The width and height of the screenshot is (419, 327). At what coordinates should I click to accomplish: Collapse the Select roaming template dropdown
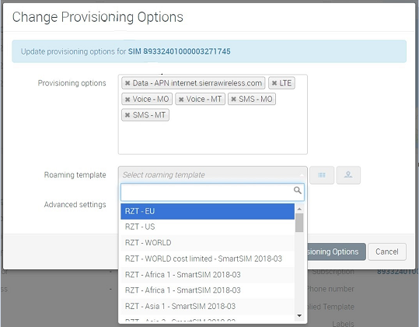[212, 174]
